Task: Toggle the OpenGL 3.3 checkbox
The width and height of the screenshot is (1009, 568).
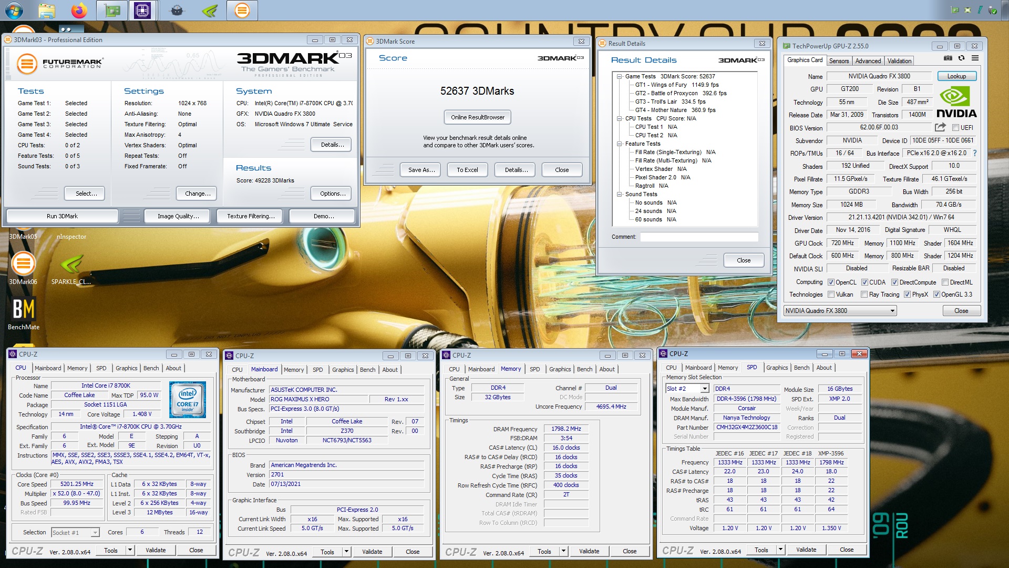Action: tap(936, 295)
